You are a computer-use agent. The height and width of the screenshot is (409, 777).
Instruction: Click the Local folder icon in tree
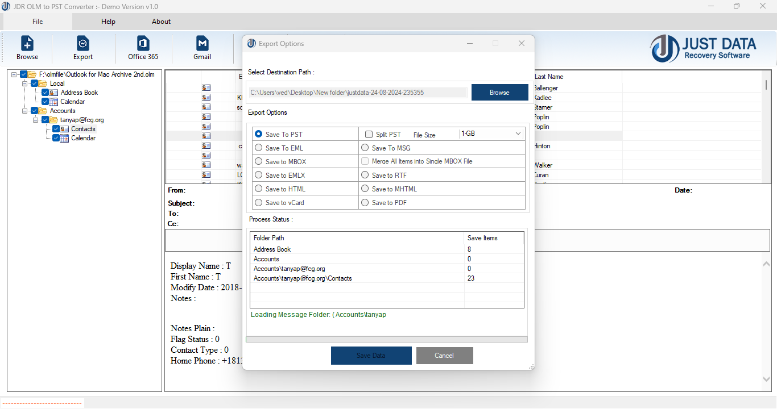pos(43,84)
